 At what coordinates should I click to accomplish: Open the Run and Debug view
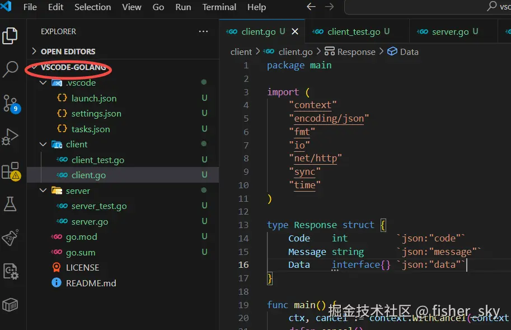[10, 137]
